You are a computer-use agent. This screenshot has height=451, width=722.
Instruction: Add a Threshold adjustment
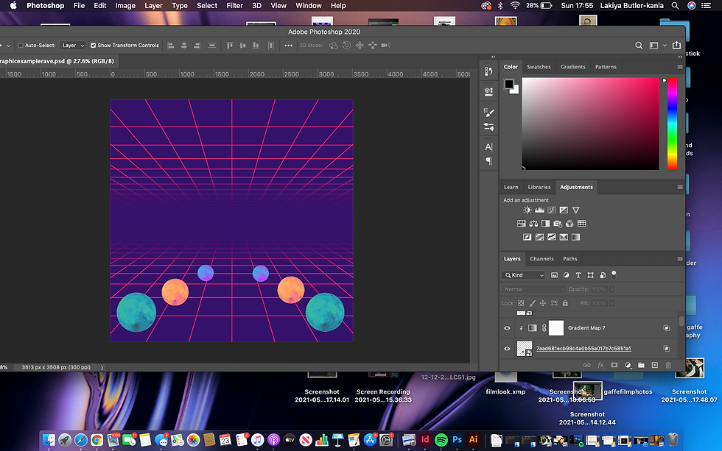point(552,237)
